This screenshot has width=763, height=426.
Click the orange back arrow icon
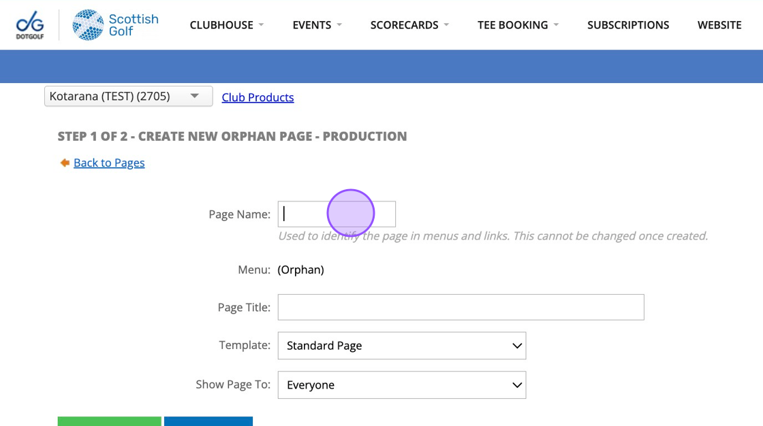65,163
